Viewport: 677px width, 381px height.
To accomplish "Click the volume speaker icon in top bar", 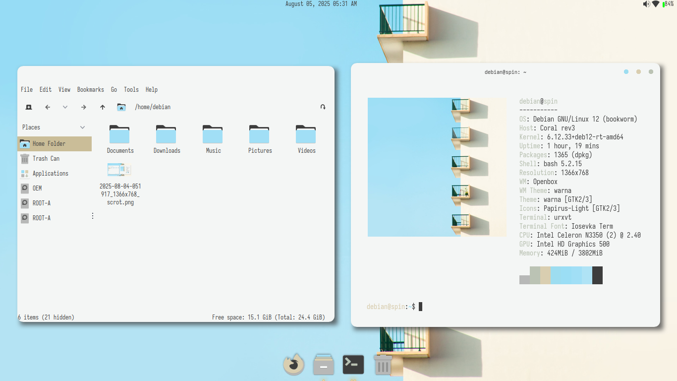I will 646,4.
